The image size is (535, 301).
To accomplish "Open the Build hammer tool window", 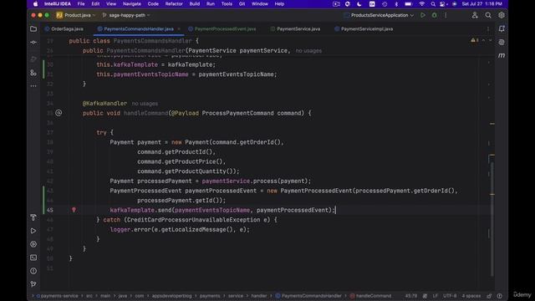I will tap(33, 217).
